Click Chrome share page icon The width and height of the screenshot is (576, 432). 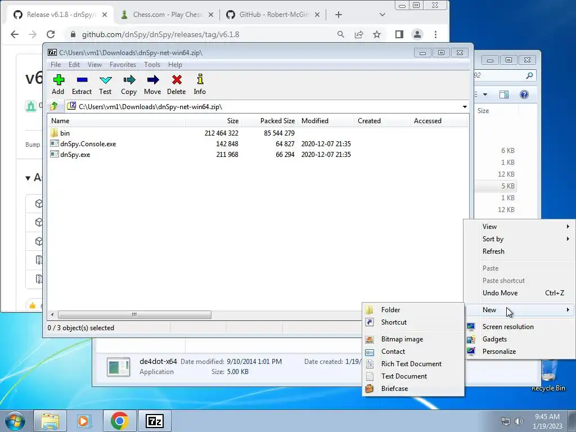point(359,34)
